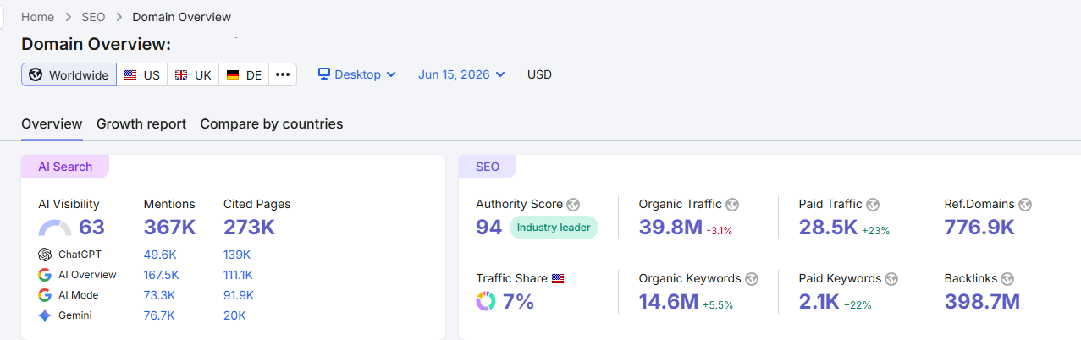Click the globe icon next to Backlinks
1081x340 pixels.
(1007, 278)
